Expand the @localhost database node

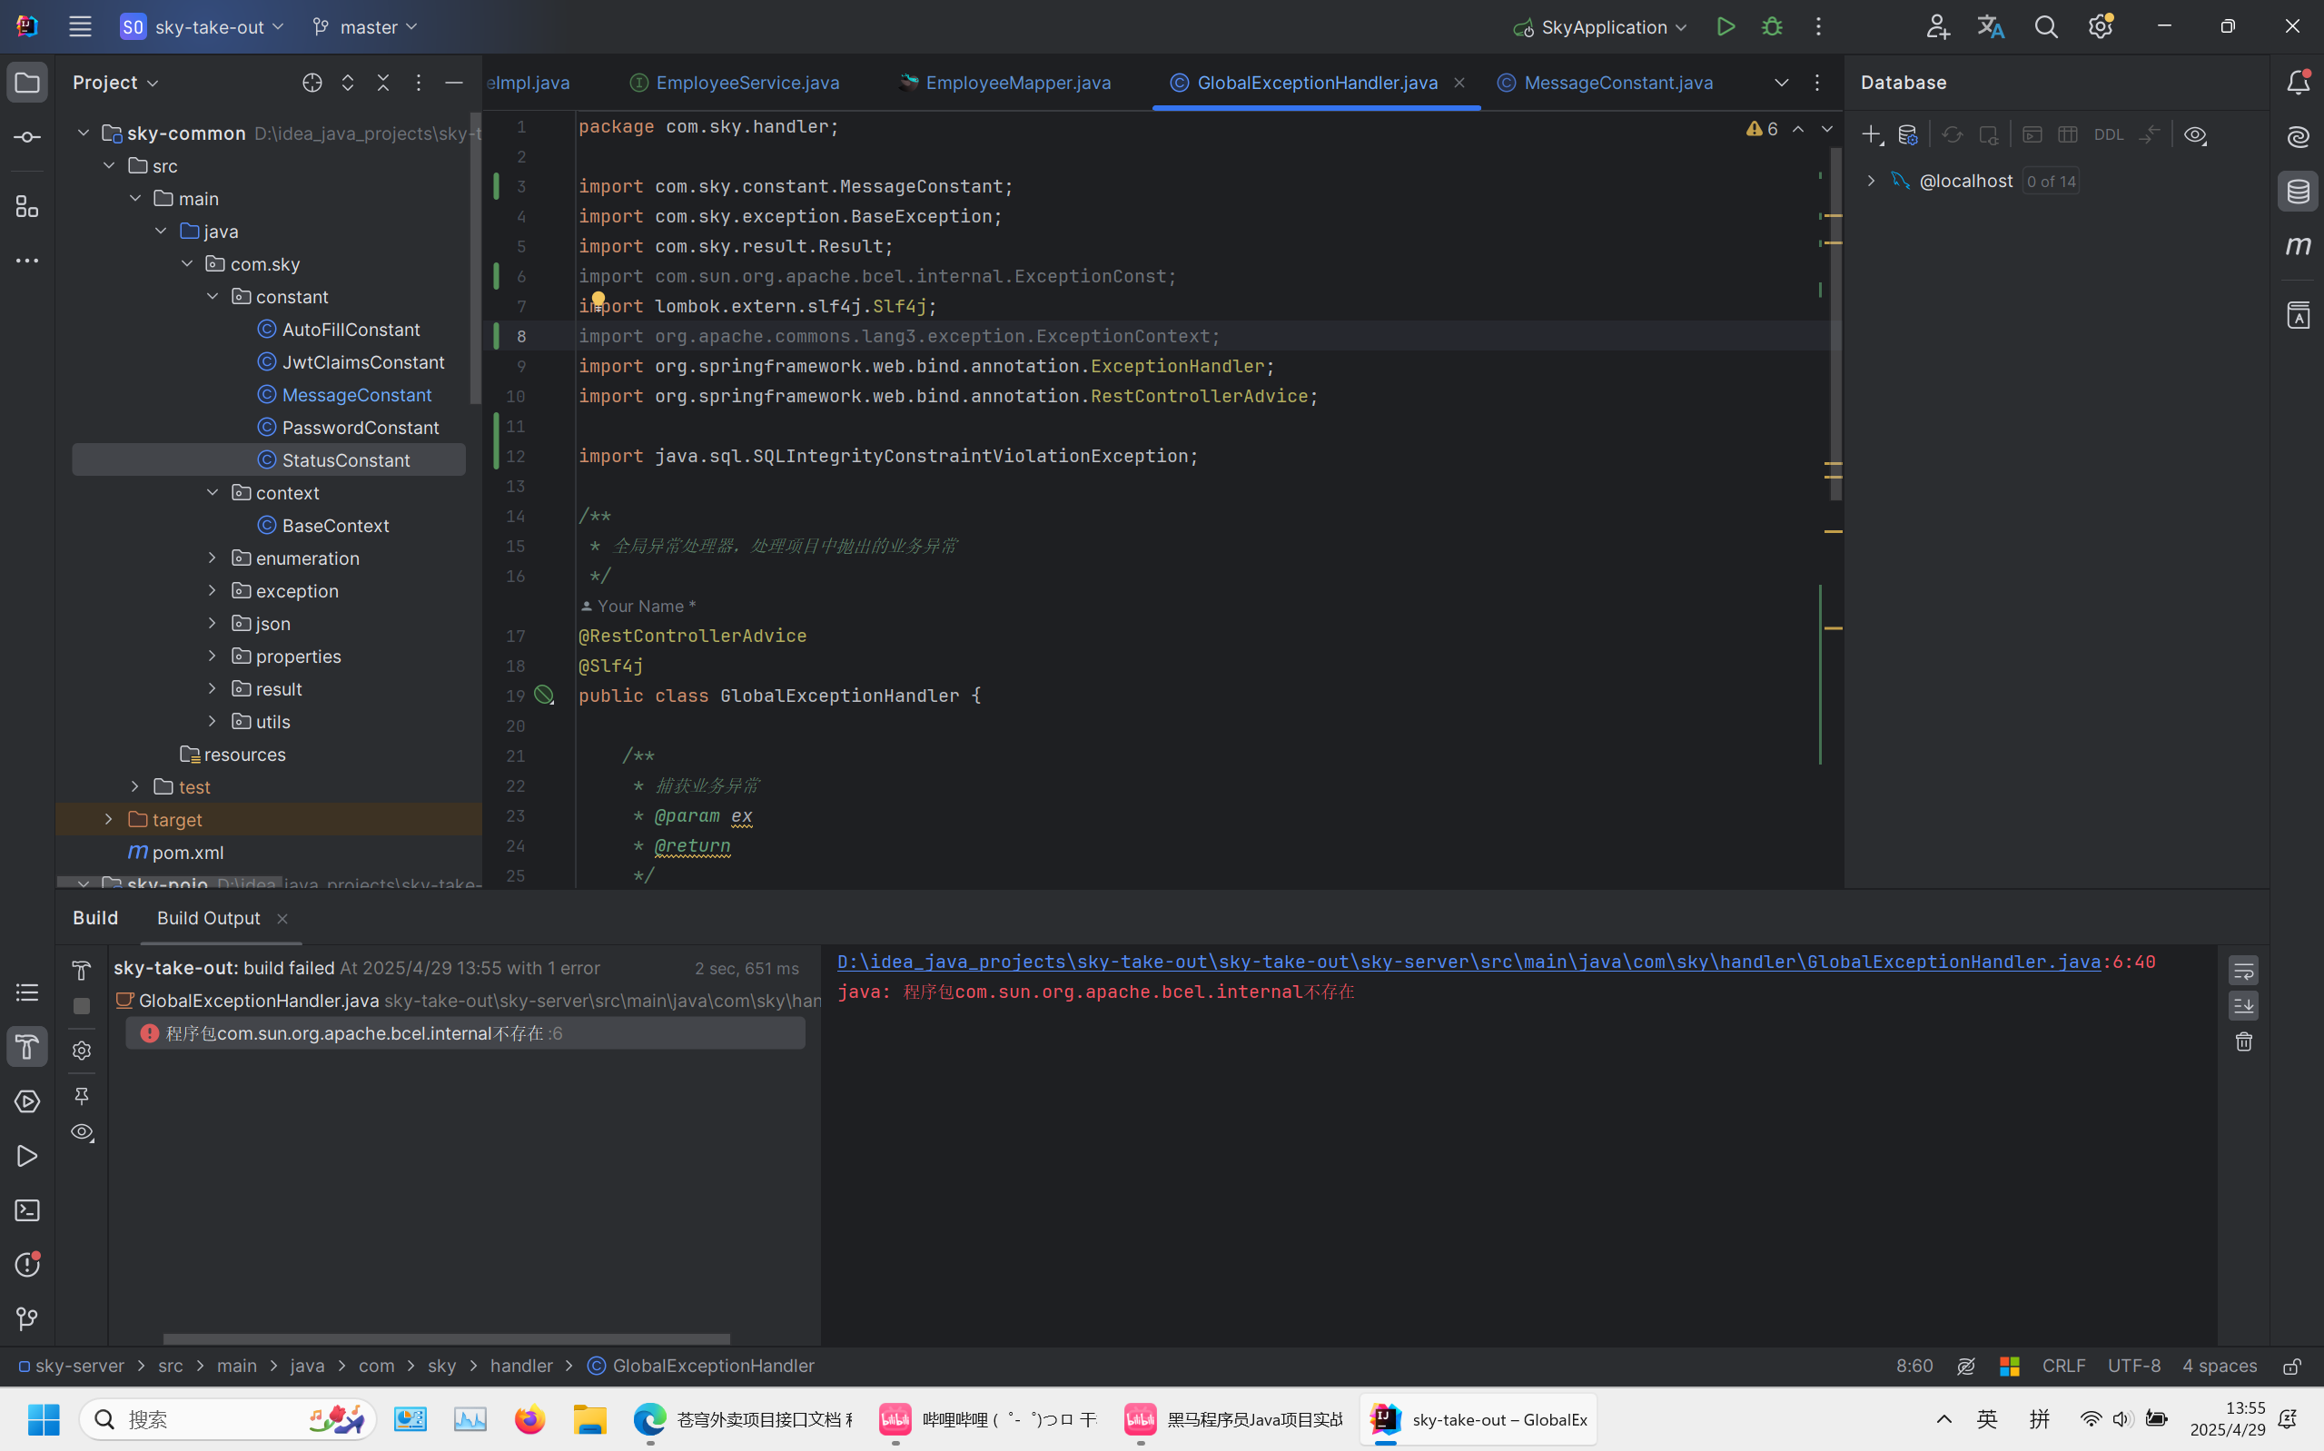(1870, 181)
